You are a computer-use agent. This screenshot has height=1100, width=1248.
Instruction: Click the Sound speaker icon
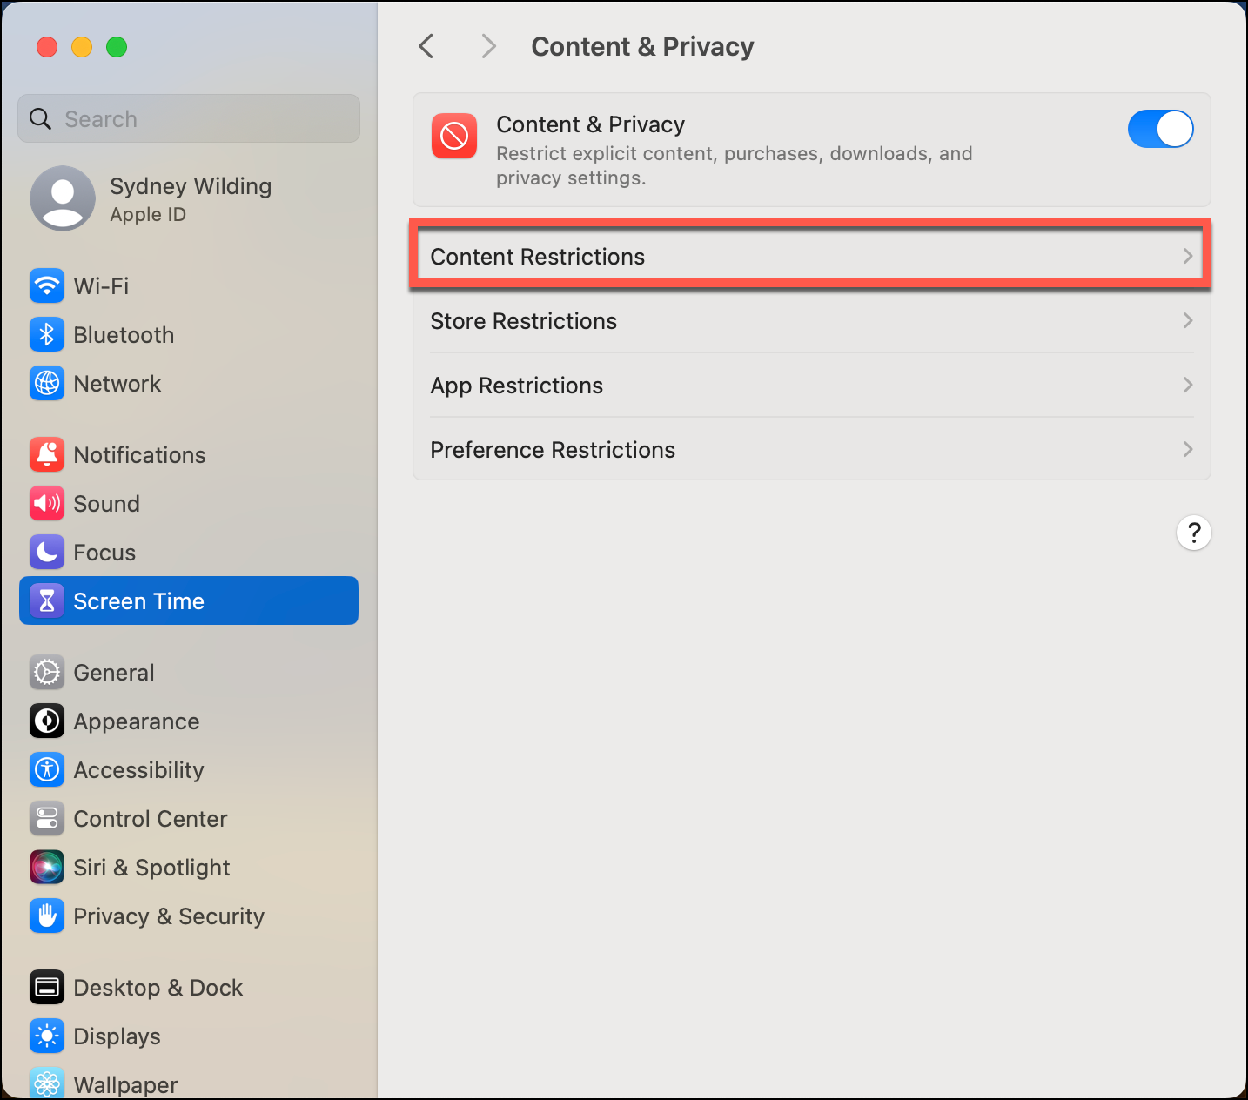[x=47, y=504]
